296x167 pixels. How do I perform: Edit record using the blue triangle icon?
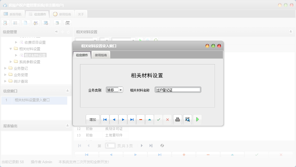[x=149, y=119]
